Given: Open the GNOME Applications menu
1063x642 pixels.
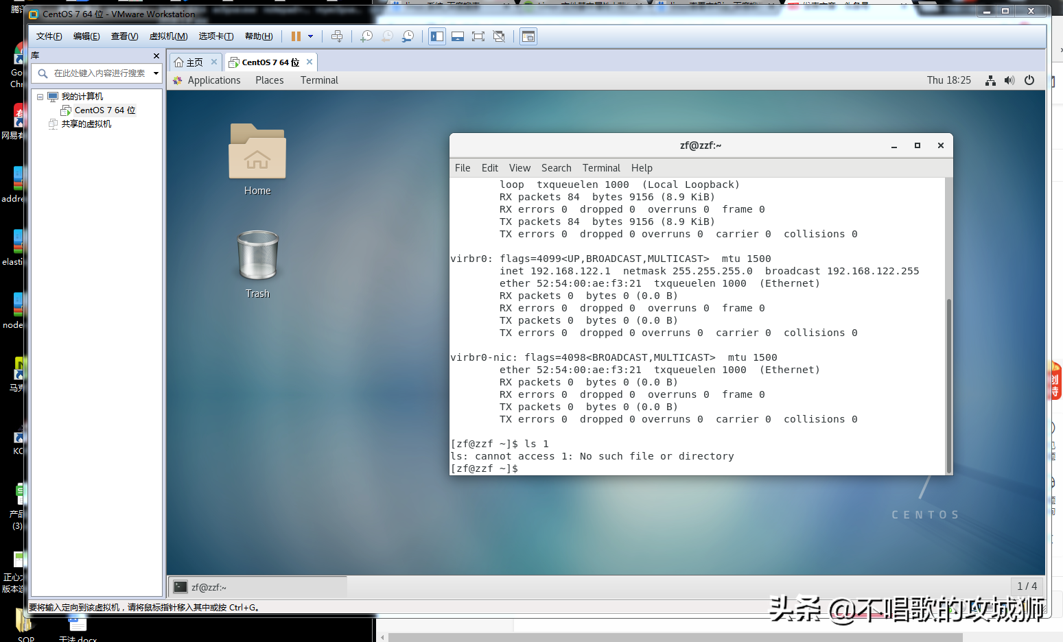Looking at the screenshot, I should coord(214,80).
